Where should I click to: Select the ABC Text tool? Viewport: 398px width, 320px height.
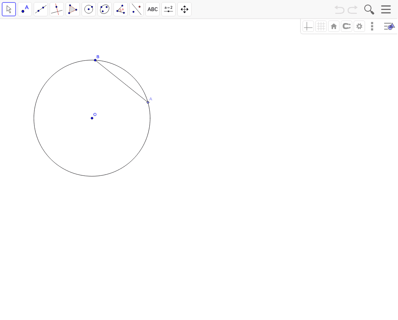pyautogui.click(x=153, y=9)
